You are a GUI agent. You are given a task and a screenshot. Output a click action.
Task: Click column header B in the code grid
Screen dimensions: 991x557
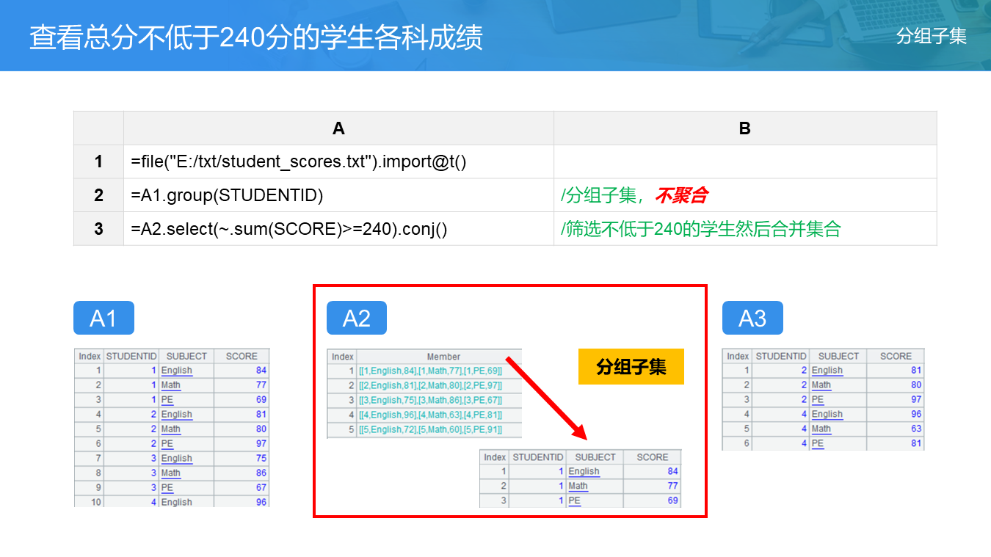pos(744,128)
